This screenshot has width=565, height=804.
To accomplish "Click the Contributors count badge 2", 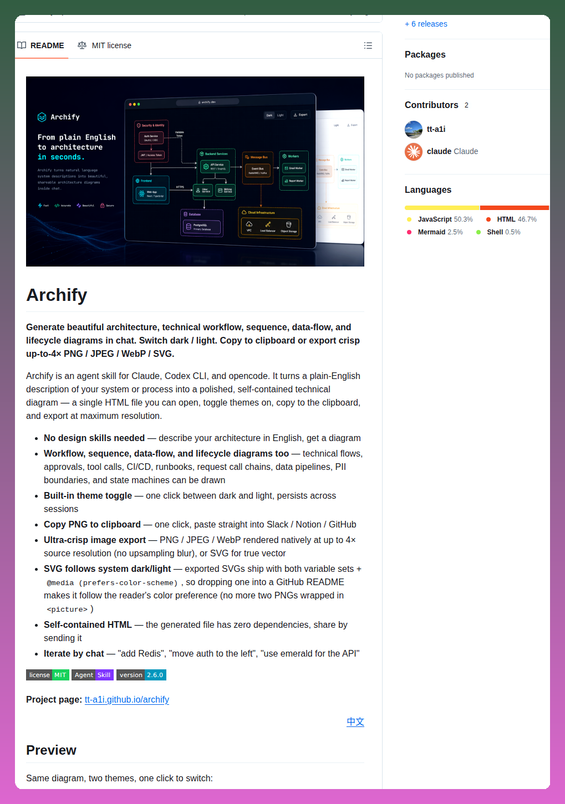I will pos(466,105).
